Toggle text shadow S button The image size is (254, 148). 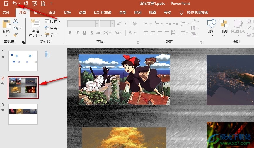(x=92, y=33)
